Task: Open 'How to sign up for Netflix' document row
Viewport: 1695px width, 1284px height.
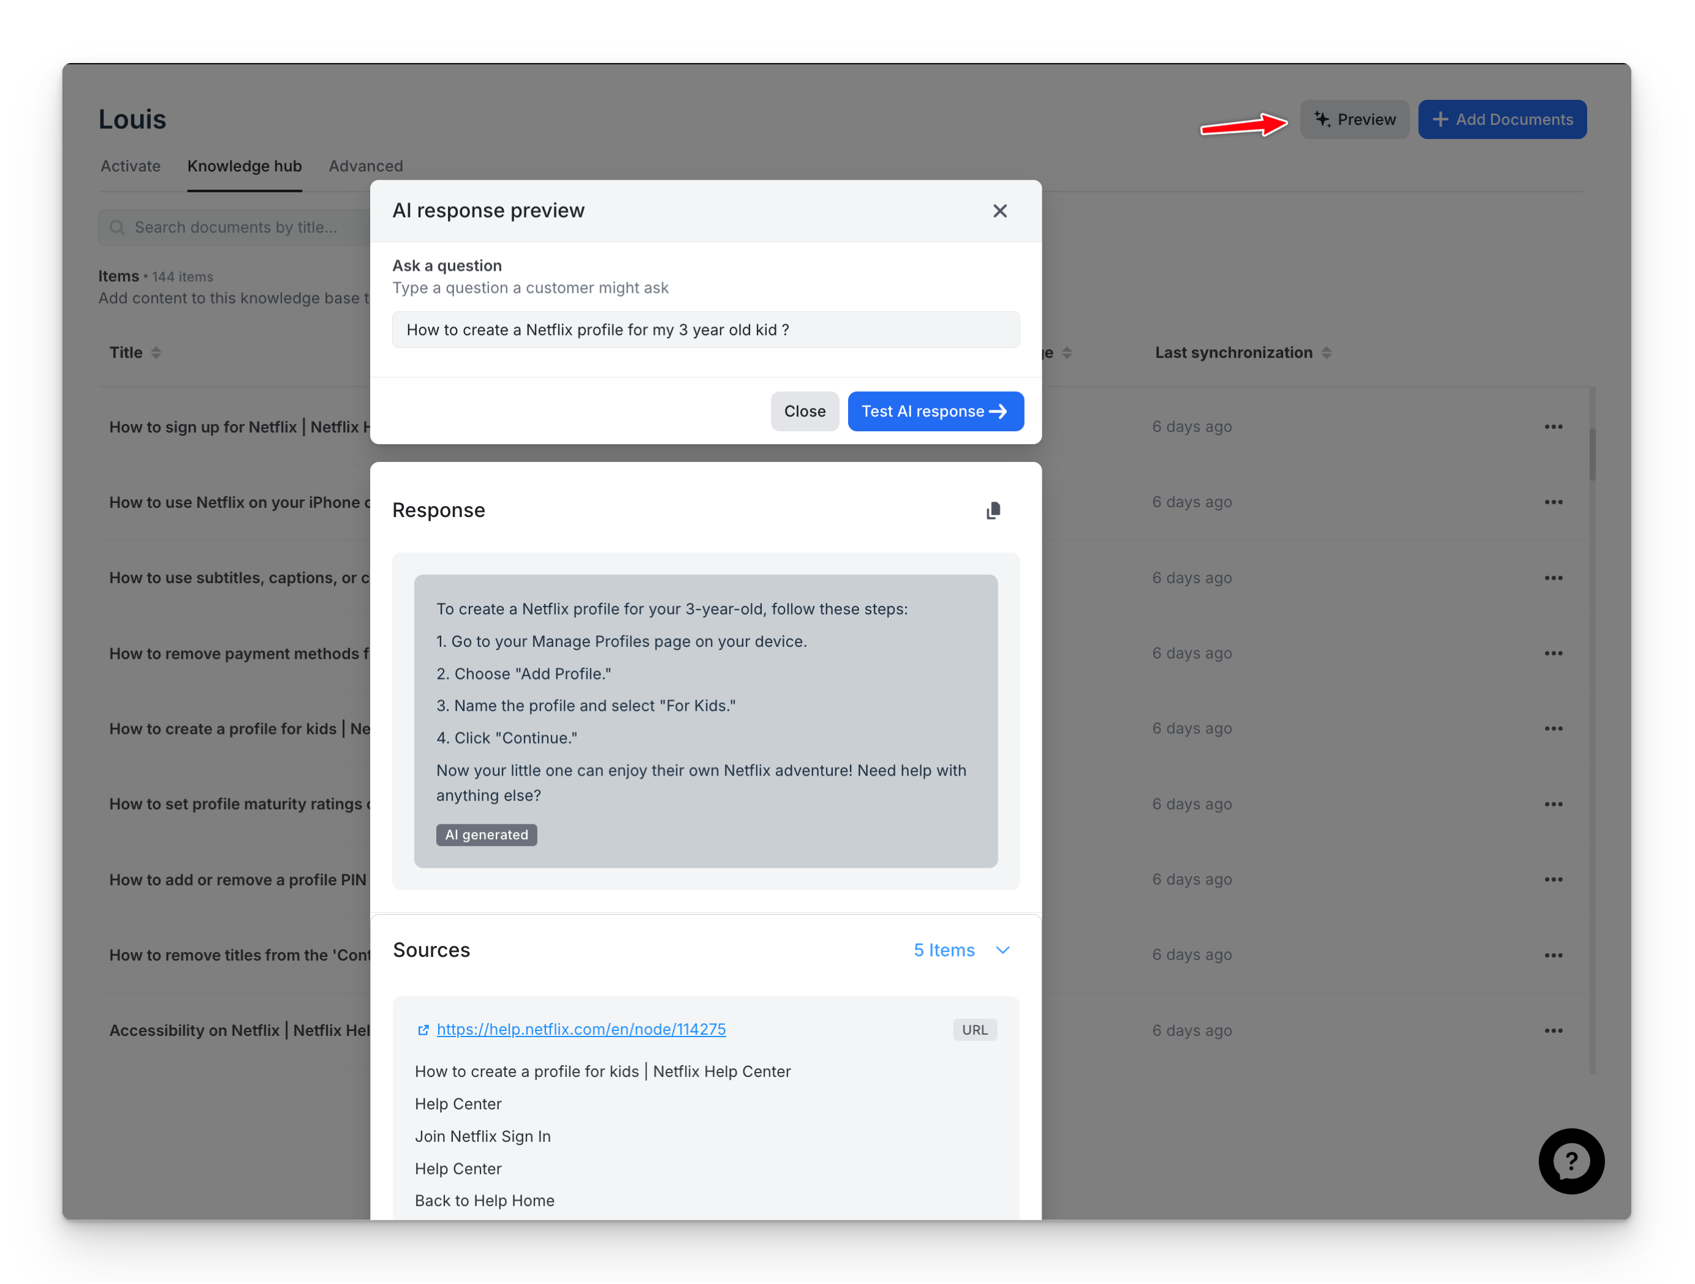Action: click(240, 427)
